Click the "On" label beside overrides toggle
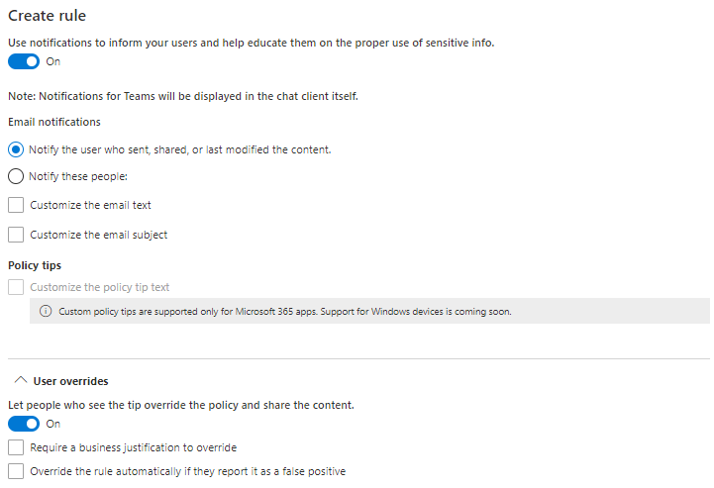 [53, 424]
